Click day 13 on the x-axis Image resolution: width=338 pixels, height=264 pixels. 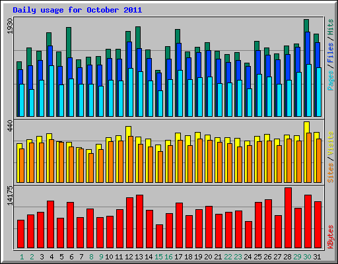click(x=139, y=257)
